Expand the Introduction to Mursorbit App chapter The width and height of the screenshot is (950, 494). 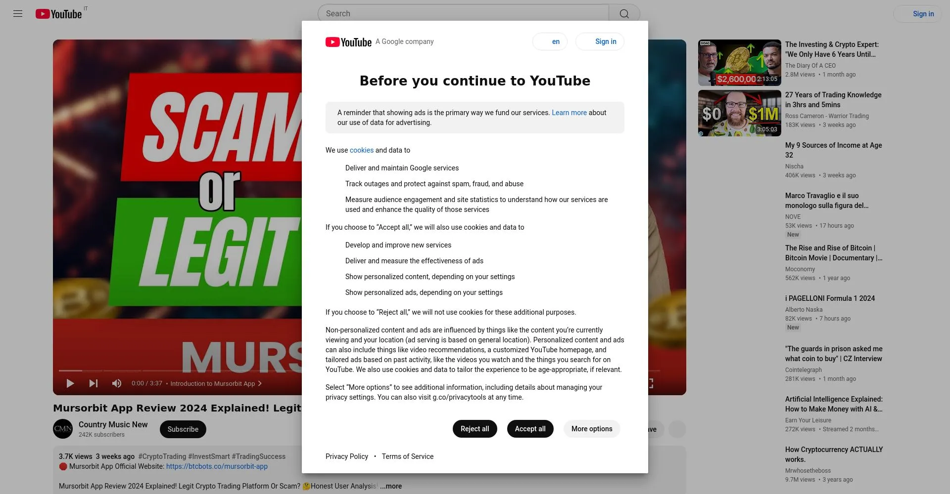[216, 383]
